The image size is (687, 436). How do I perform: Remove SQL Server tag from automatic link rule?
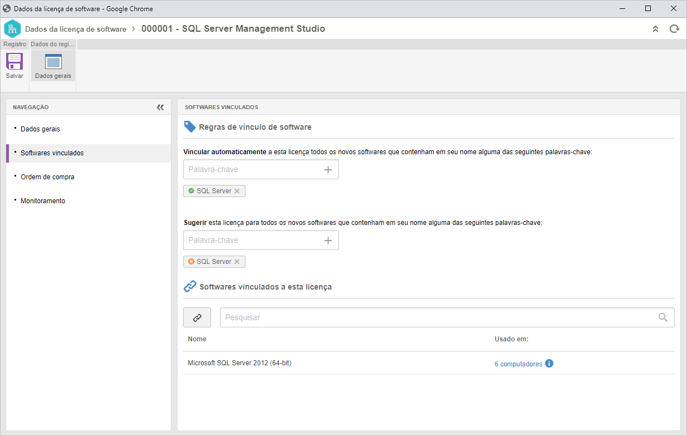pyautogui.click(x=237, y=191)
